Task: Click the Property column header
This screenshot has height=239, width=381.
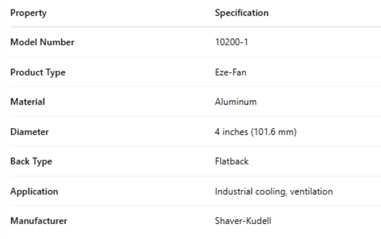Action: [x=28, y=13]
